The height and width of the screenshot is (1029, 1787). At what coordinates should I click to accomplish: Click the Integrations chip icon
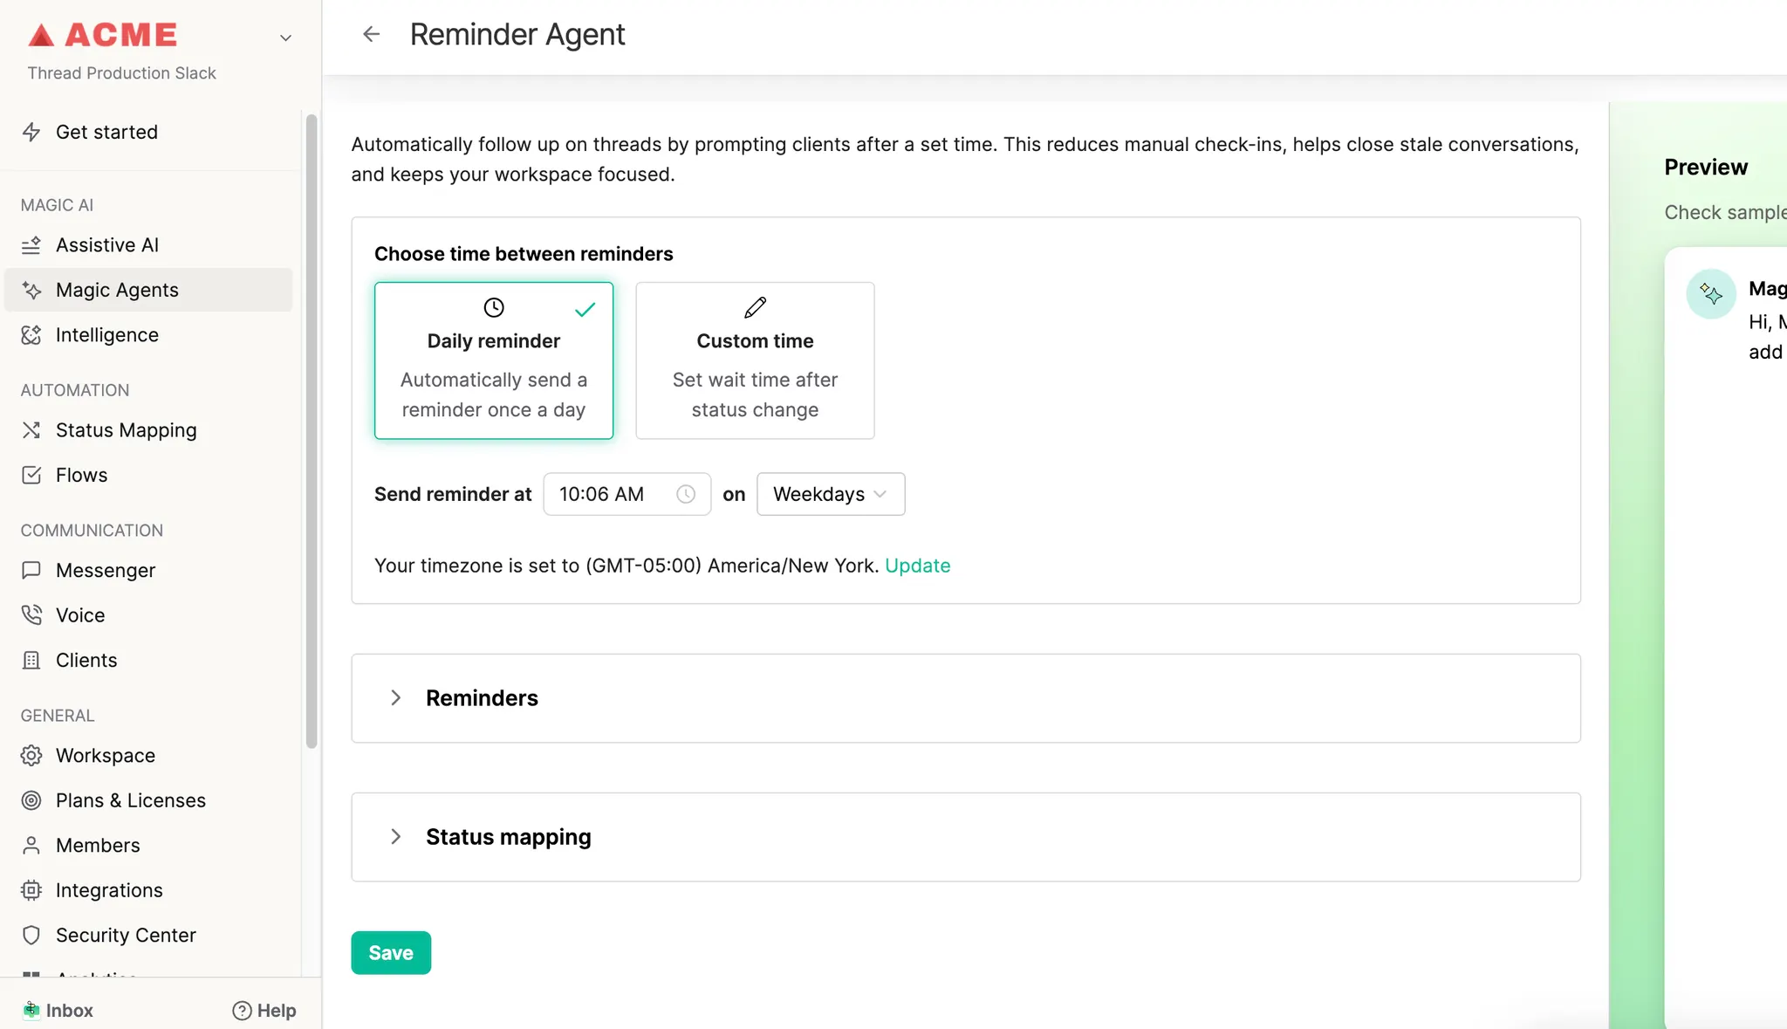pos(31,890)
